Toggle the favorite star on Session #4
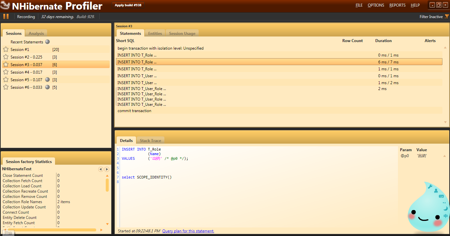 [x=5, y=72]
